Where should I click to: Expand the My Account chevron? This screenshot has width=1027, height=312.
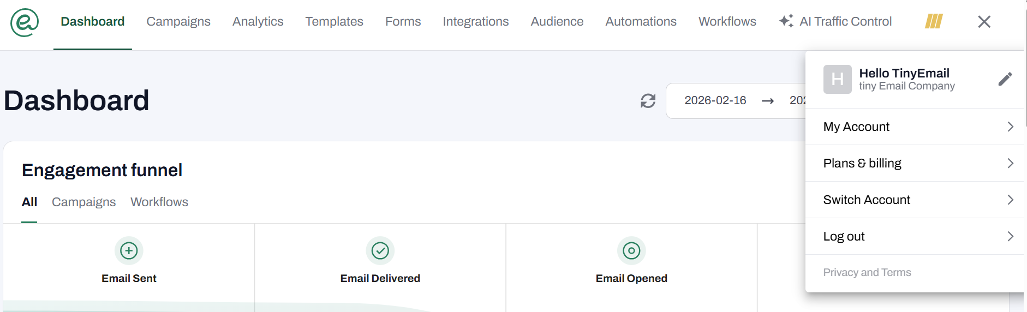(1010, 127)
